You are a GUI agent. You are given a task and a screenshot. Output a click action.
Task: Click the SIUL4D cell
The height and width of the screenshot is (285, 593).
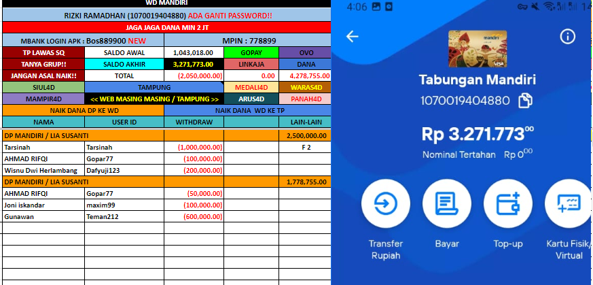[x=43, y=88]
